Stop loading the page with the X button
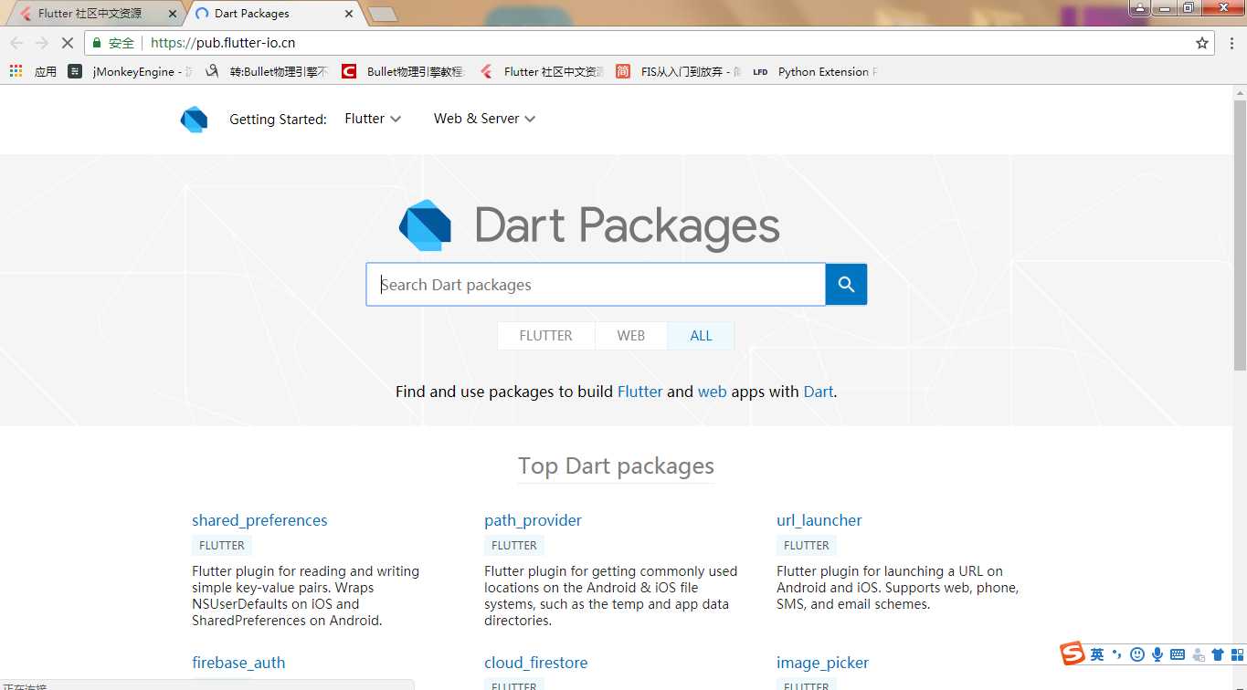The width and height of the screenshot is (1247, 690). click(67, 43)
